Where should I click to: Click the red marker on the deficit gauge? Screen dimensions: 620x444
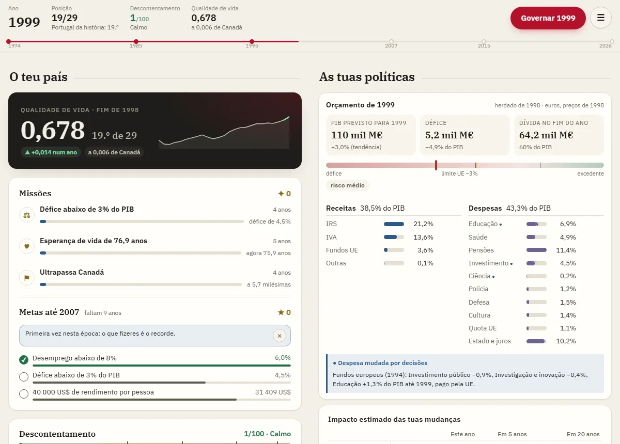pyautogui.click(x=436, y=165)
